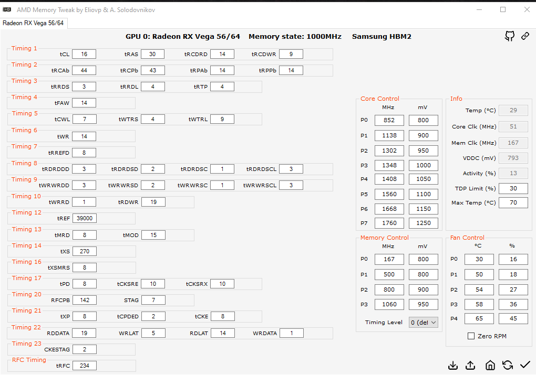Image resolution: width=536 pixels, height=375 pixels.
Task: Edit the tRDRDDD value field
Action: (84, 169)
